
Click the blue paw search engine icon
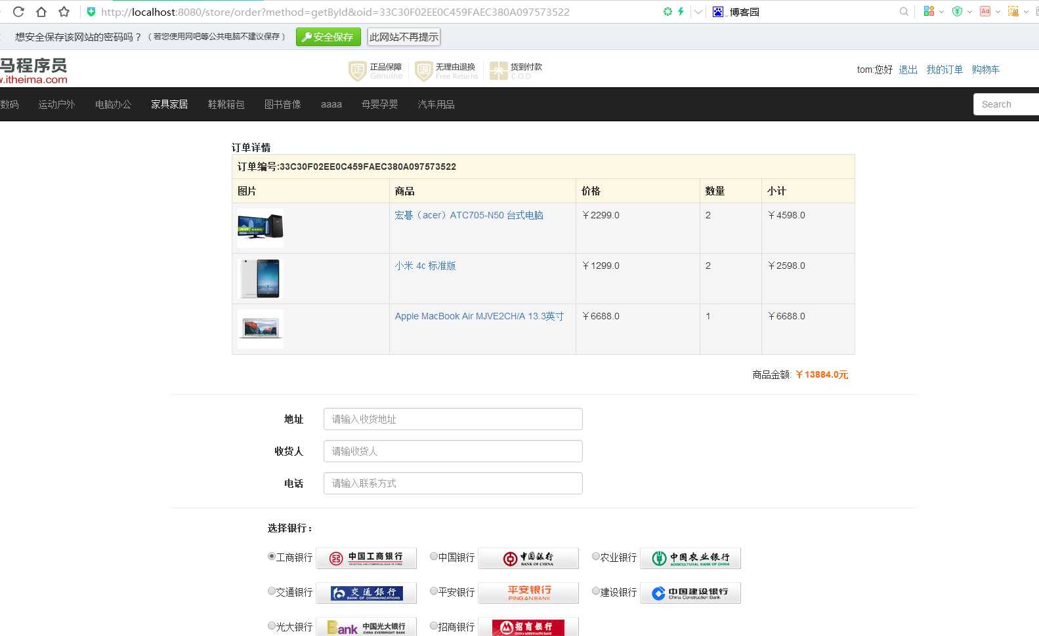point(718,12)
